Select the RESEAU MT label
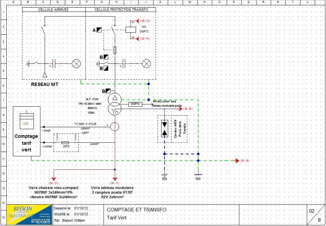This screenshot has width=326, height=226. coord(44,85)
